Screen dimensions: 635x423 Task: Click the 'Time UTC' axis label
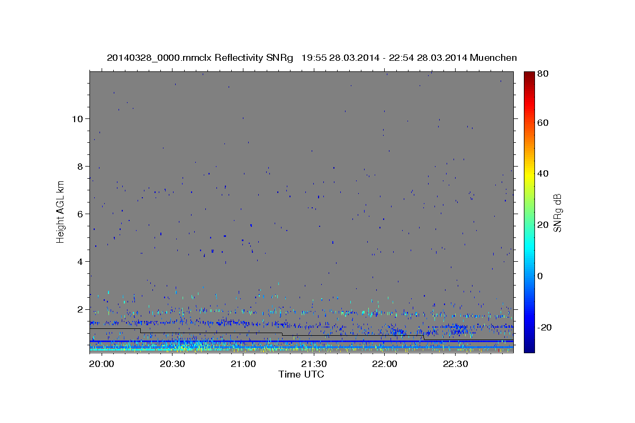coord(301,374)
